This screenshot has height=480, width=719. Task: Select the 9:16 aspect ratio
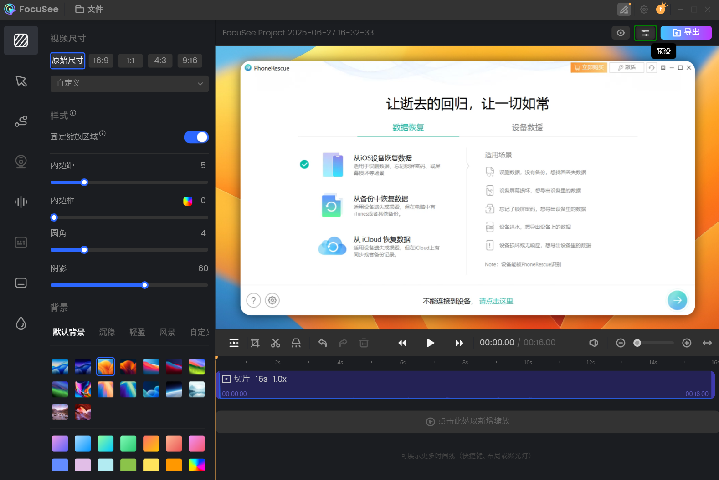[x=190, y=61]
